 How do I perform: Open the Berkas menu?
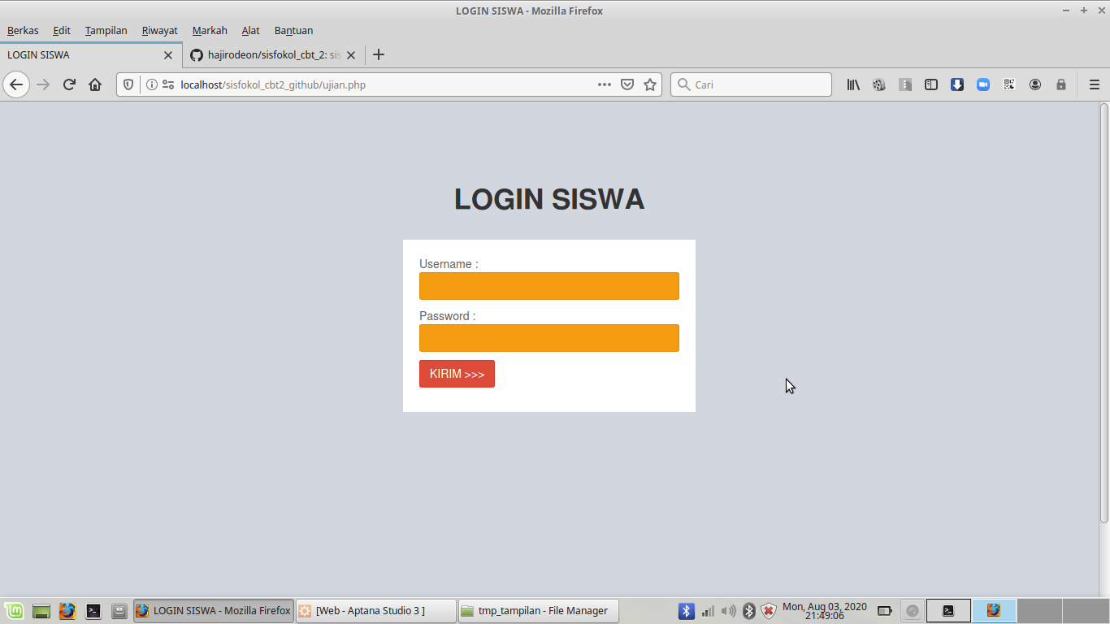point(23,31)
